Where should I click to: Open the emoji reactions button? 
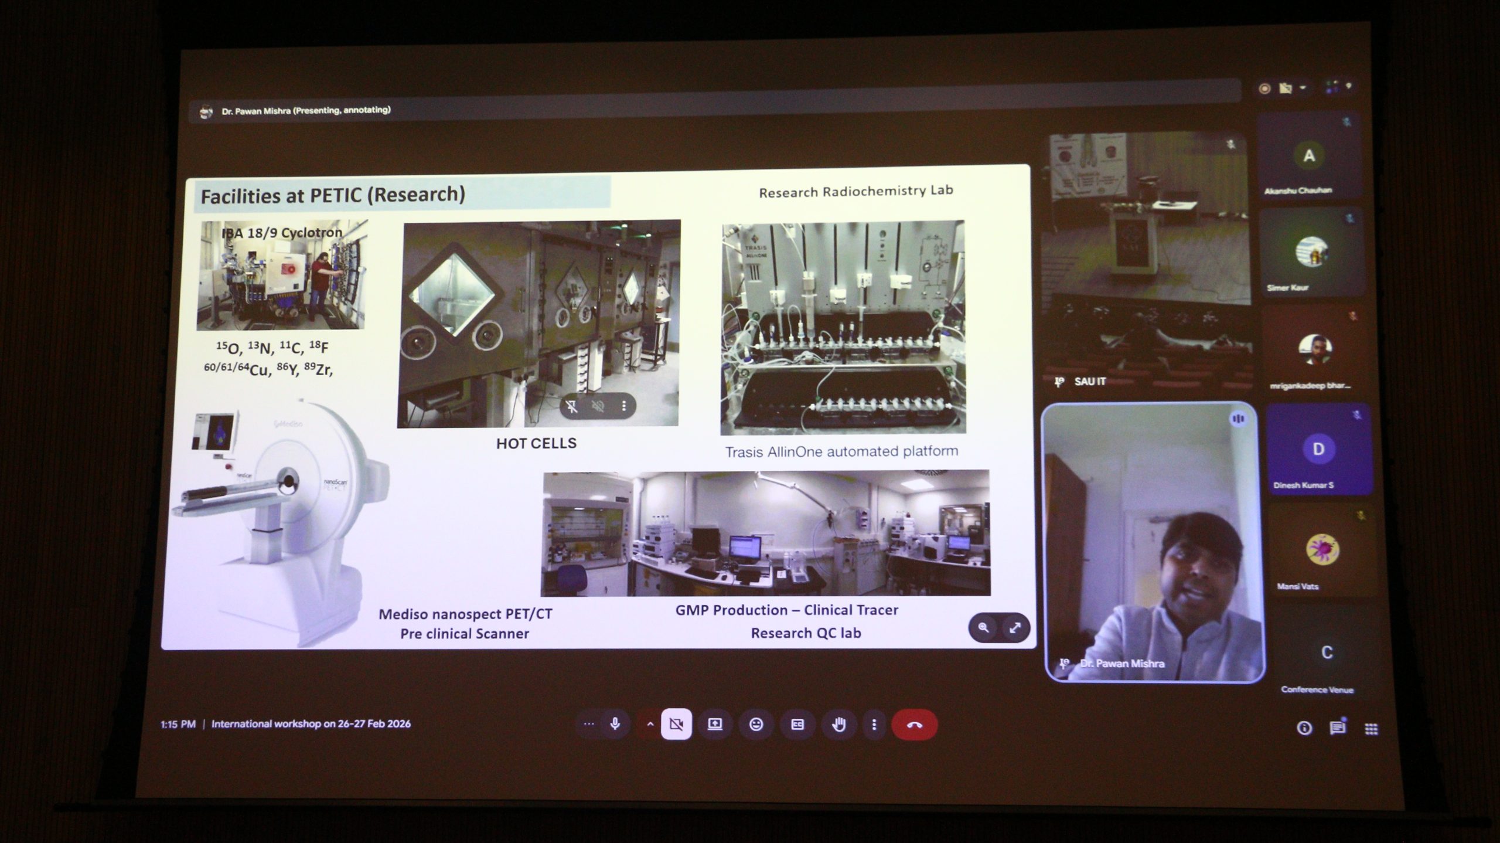pos(756,725)
